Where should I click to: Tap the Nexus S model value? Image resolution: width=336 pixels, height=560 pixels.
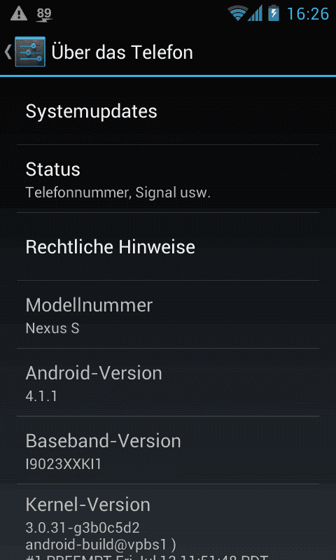(x=52, y=328)
